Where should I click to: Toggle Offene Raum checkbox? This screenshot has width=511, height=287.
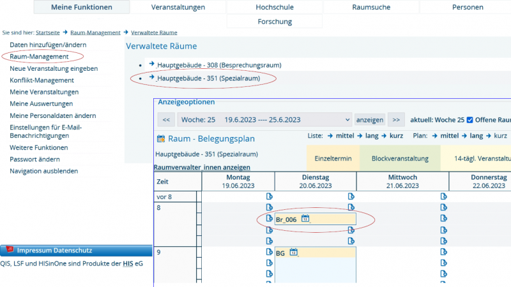pos(469,120)
